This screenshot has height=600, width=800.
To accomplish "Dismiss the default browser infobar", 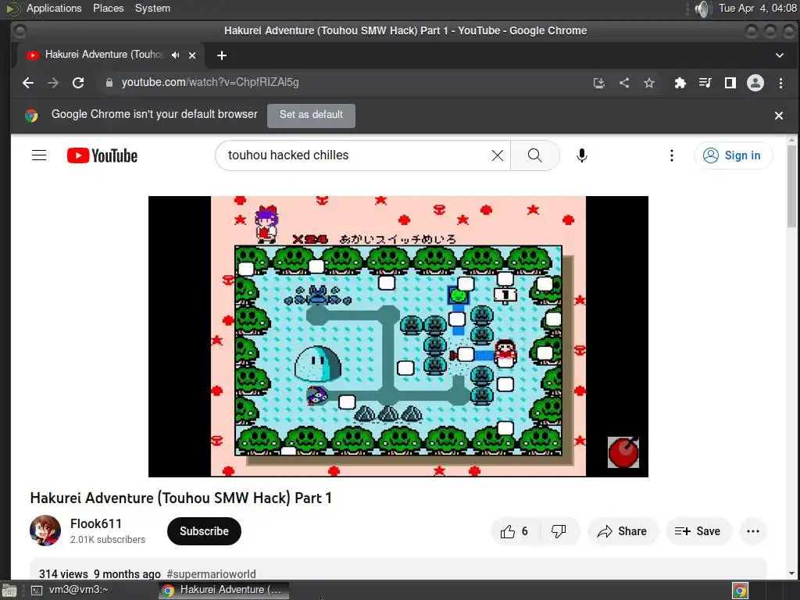I will pyautogui.click(x=779, y=116).
